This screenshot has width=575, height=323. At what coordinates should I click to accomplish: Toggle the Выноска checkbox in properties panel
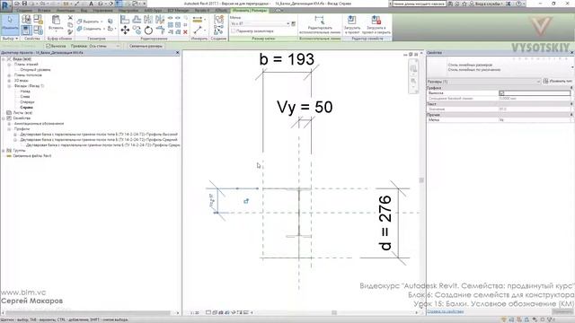501,93
